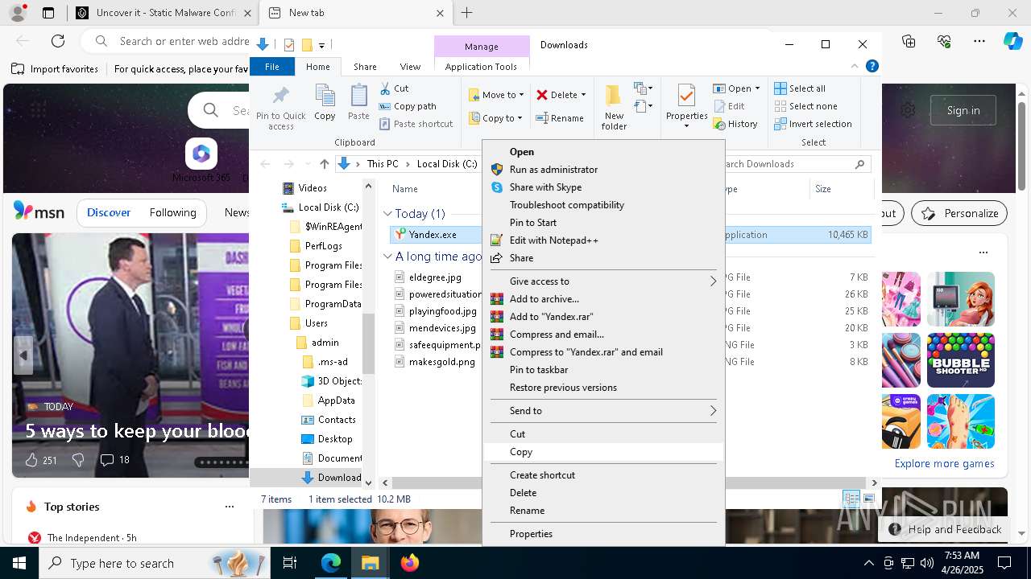This screenshot has height=579, width=1031.
Task: Click the Paste ribbon icon
Action: click(x=358, y=102)
